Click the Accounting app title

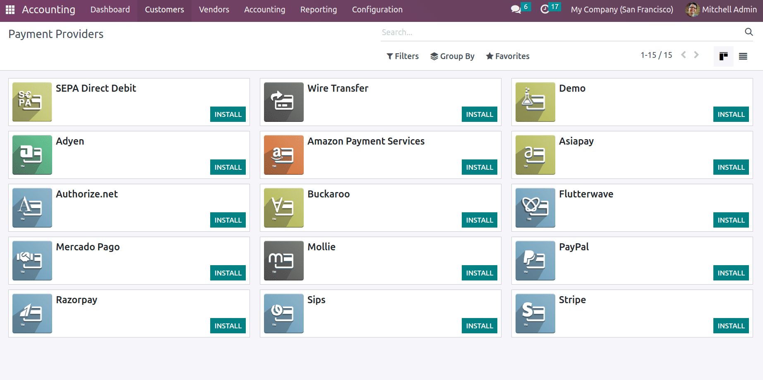click(48, 9)
